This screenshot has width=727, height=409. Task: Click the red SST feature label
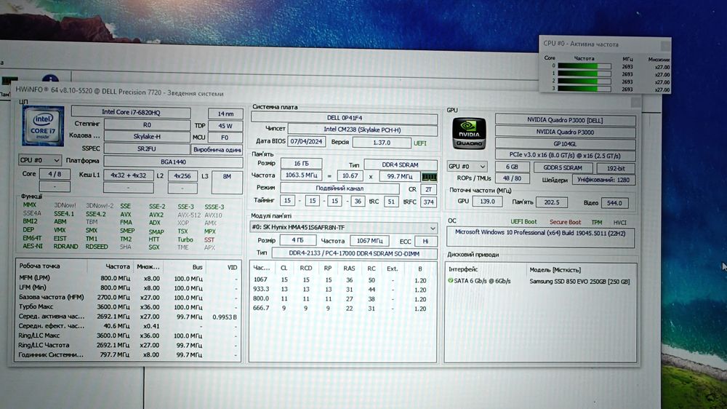[x=209, y=240]
